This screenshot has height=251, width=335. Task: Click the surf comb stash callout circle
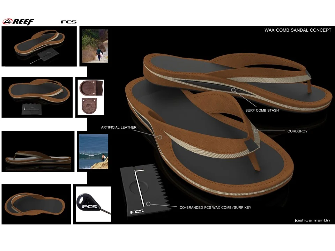tap(233, 90)
